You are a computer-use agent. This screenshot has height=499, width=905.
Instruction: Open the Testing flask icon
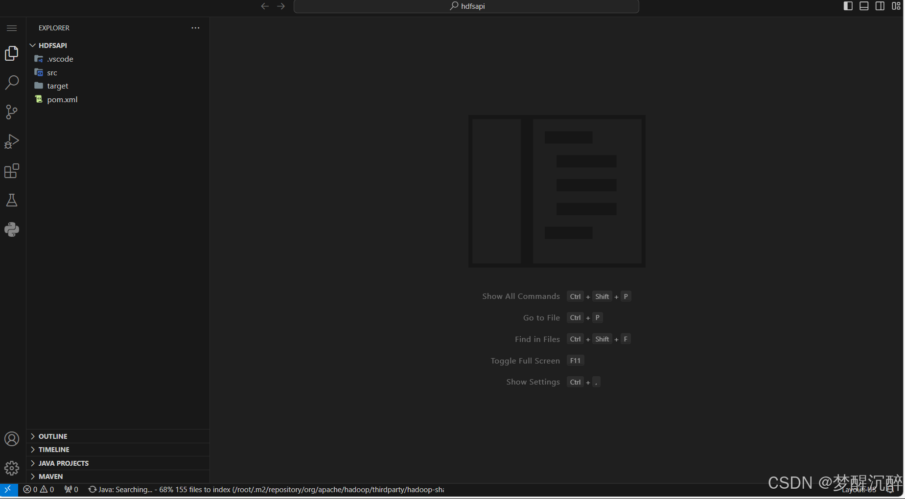pyautogui.click(x=12, y=200)
